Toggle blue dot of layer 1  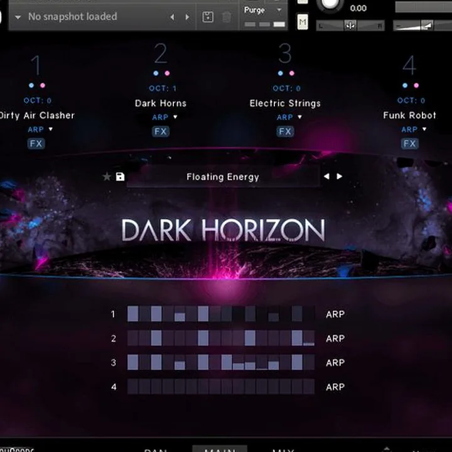click(x=31, y=85)
